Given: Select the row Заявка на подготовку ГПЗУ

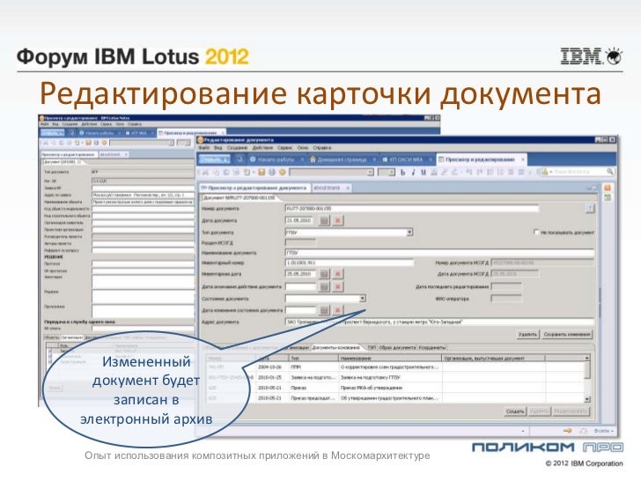Looking at the screenshot, I should click(396, 378).
